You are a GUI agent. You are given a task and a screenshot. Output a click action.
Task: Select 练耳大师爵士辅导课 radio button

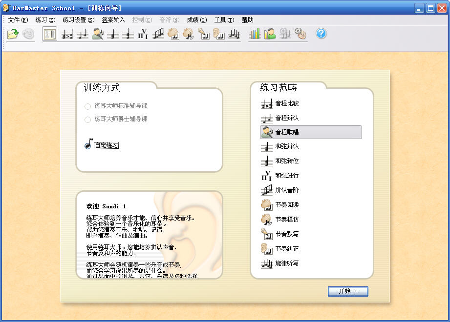coord(88,120)
